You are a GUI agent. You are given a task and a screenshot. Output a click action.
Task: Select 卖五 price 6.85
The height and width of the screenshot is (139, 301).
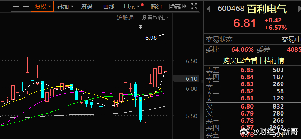(x=247, y=70)
